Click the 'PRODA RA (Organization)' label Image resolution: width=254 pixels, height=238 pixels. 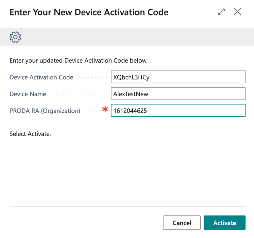coord(45,111)
